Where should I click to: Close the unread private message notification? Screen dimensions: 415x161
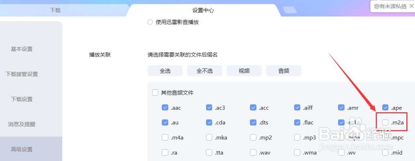pyautogui.click(x=411, y=6)
